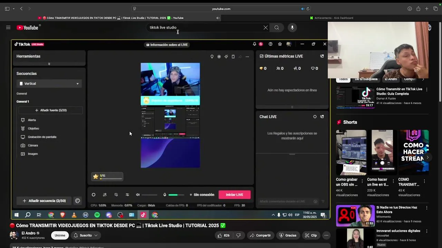Search with voice microphone button
The width and height of the screenshot is (442, 248).
(292, 28)
